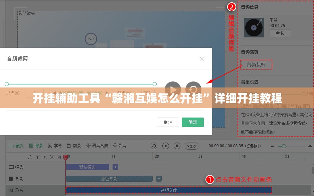Click the 00:04.75 audio duration text
Image resolution: width=314 pixels, height=196 pixels.
[x=277, y=26]
